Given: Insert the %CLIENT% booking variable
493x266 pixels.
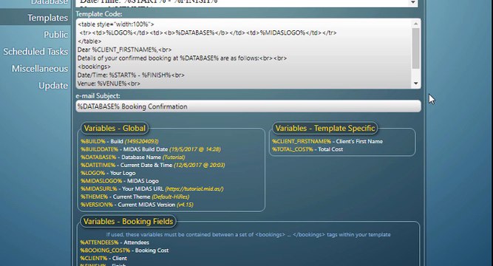Looking at the screenshot, I should click(94, 258).
